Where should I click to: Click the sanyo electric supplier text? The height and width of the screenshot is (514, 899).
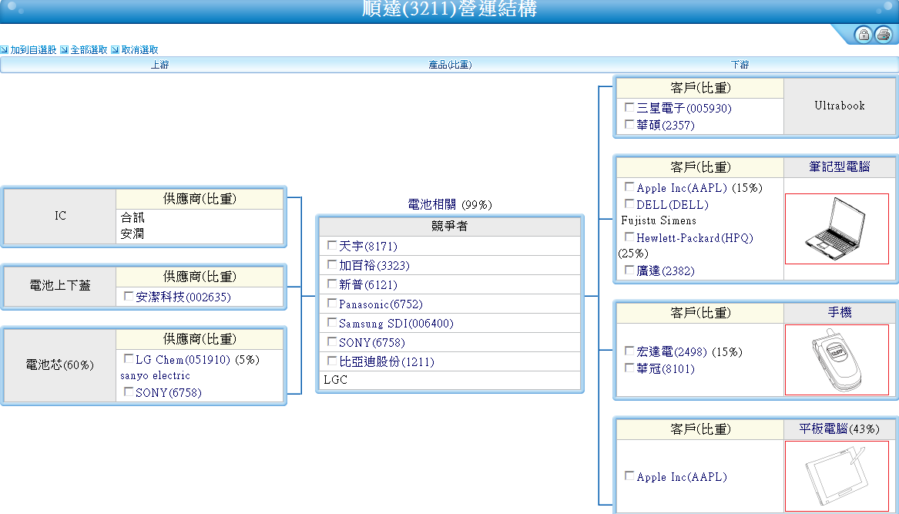click(x=156, y=376)
